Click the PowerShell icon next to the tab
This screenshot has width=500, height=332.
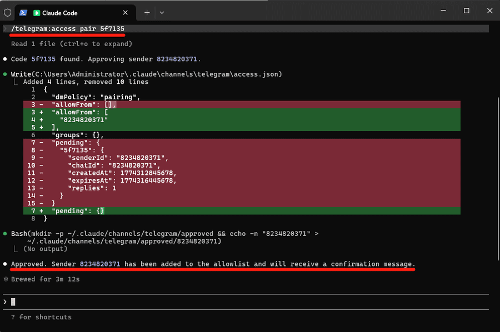[x=23, y=13]
